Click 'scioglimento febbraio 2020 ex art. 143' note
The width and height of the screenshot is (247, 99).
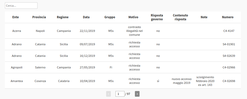point(205,81)
